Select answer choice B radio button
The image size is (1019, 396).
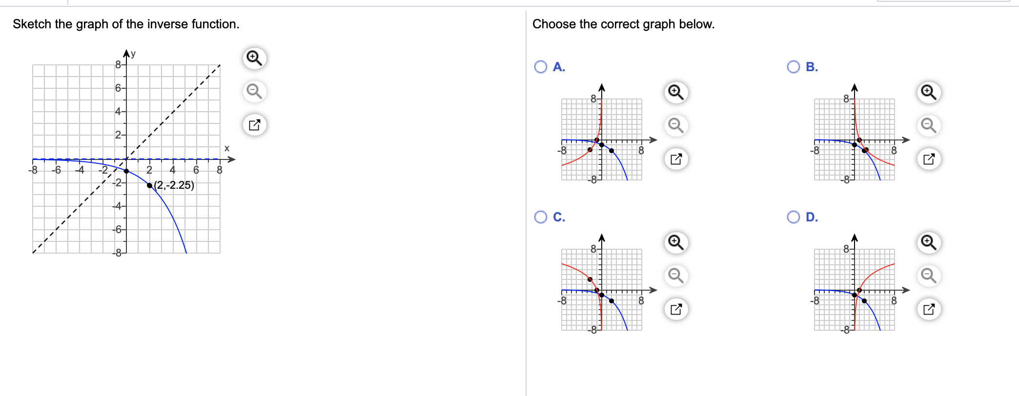(794, 67)
